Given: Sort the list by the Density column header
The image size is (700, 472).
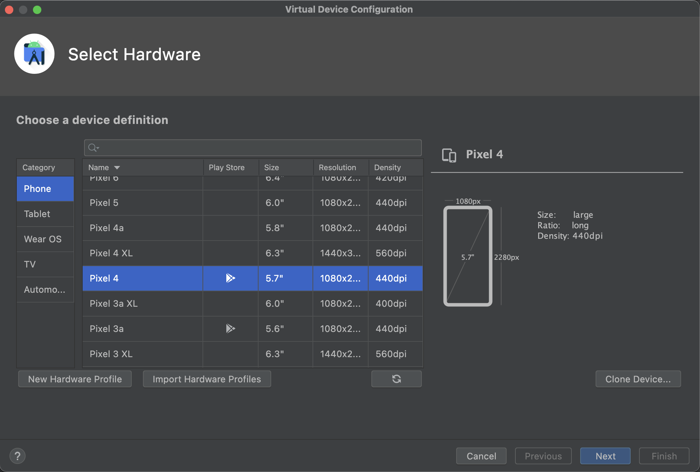Looking at the screenshot, I should click(x=387, y=168).
